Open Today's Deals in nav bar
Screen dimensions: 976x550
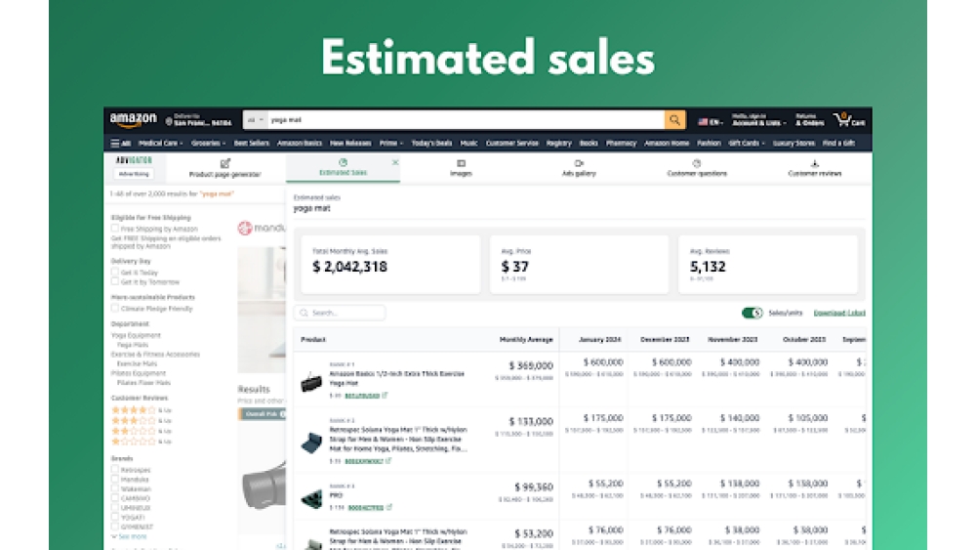click(431, 144)
